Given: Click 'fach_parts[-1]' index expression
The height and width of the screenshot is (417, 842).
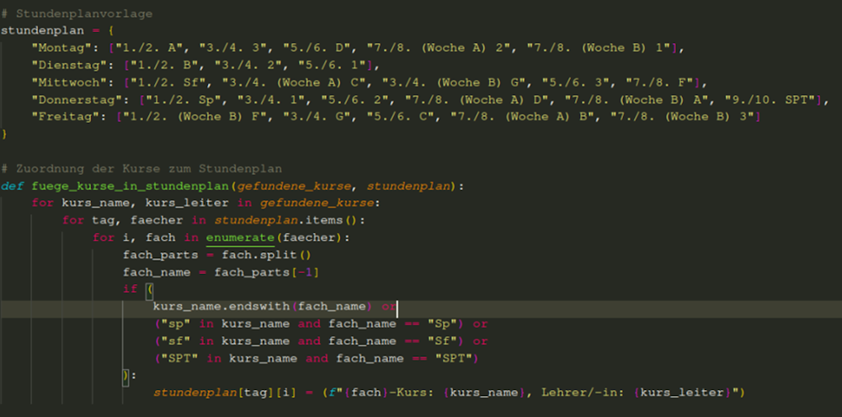Looking at the screenshot, I should click(267, 272).
